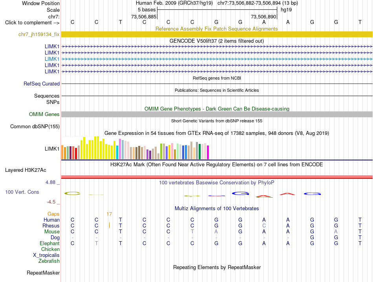The height and width of the screenshot is (282, 373).
Task: Click the Common dbSNP(155) track label
Action: coord(35,126)
